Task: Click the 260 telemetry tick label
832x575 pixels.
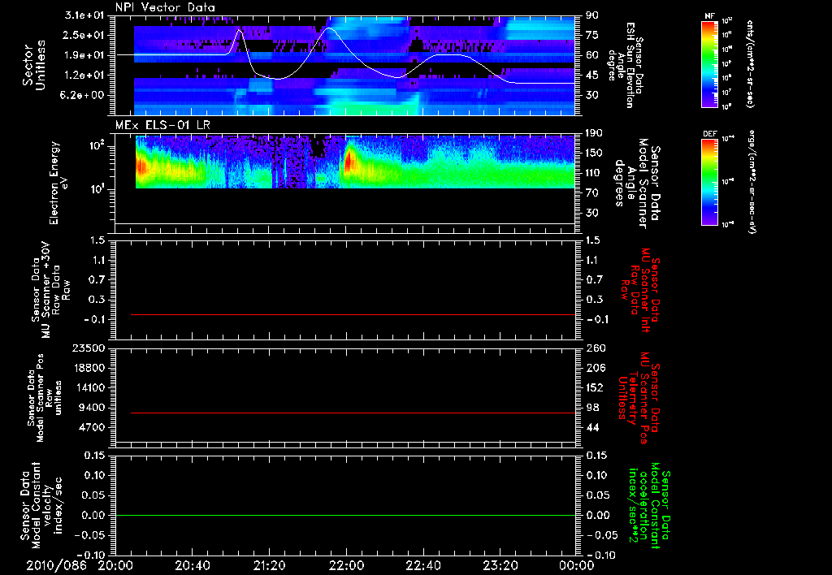Action: (x=595, y=348)
